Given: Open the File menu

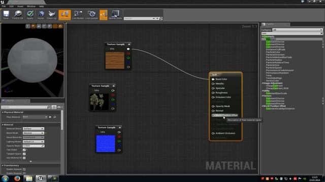Looking at the screenshot, I should tap(4, 7).
